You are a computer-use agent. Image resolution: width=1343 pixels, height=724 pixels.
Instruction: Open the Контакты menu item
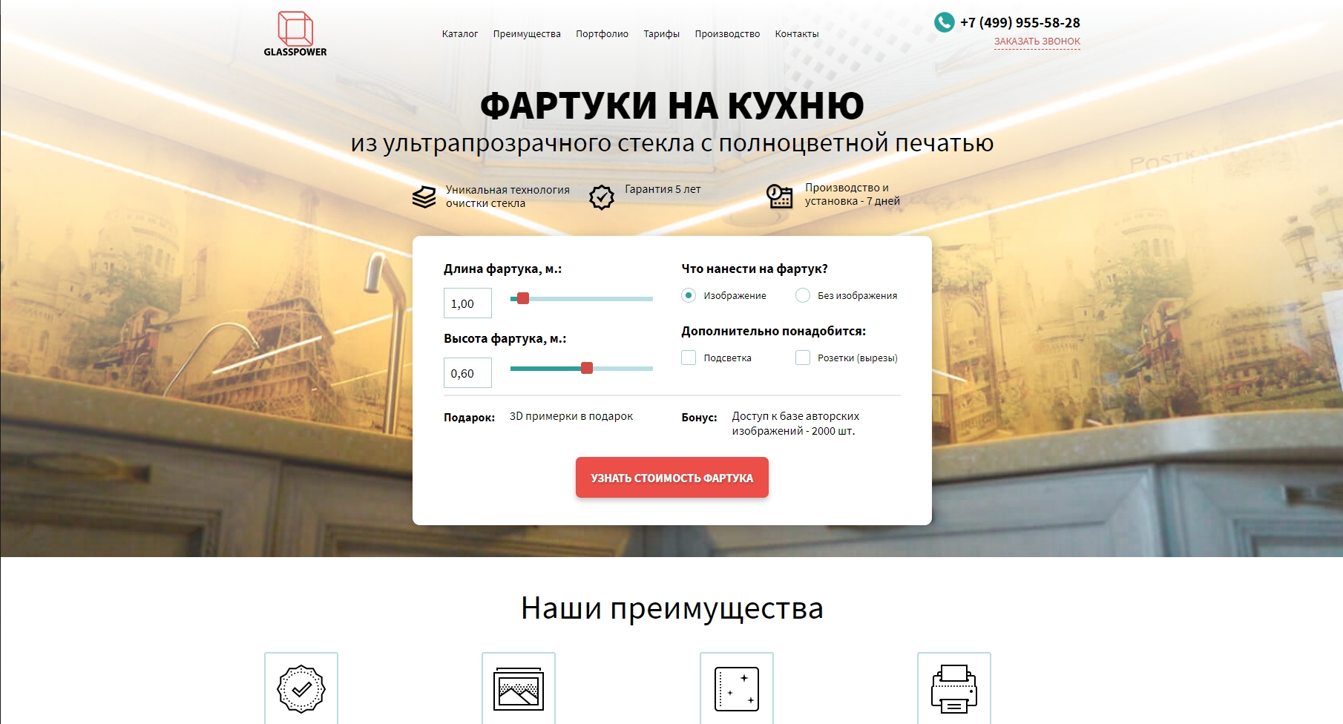(797, 34)
